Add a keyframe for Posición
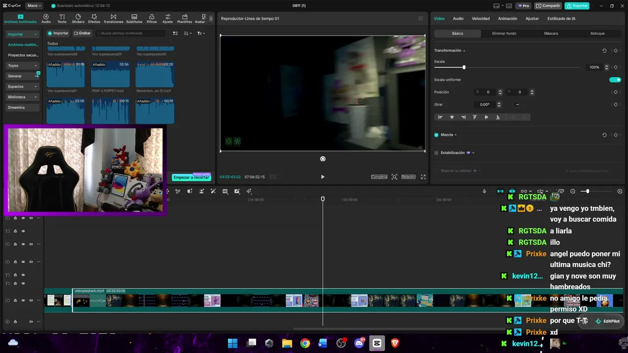Image resolution: width=628 pixels, height=353 pixels. 616,92
